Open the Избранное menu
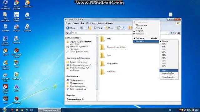Screen dimensions: 200x112 pos(91,23)
